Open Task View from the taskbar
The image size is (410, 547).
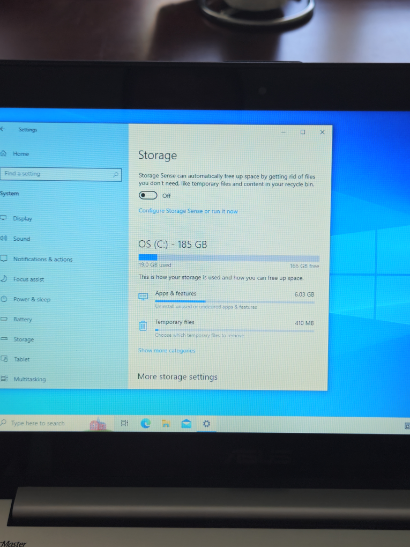point(124,423)
